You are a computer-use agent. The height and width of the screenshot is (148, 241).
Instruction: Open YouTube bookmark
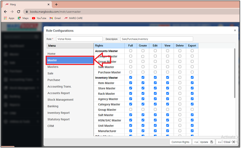[x=39, y=18]
